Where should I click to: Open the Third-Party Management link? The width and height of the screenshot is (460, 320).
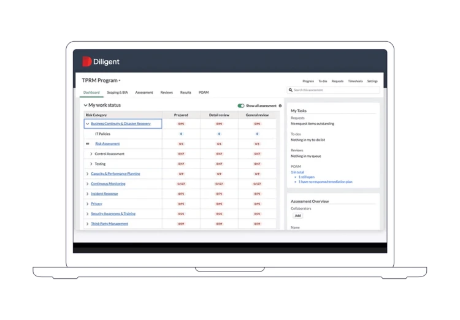109,224
